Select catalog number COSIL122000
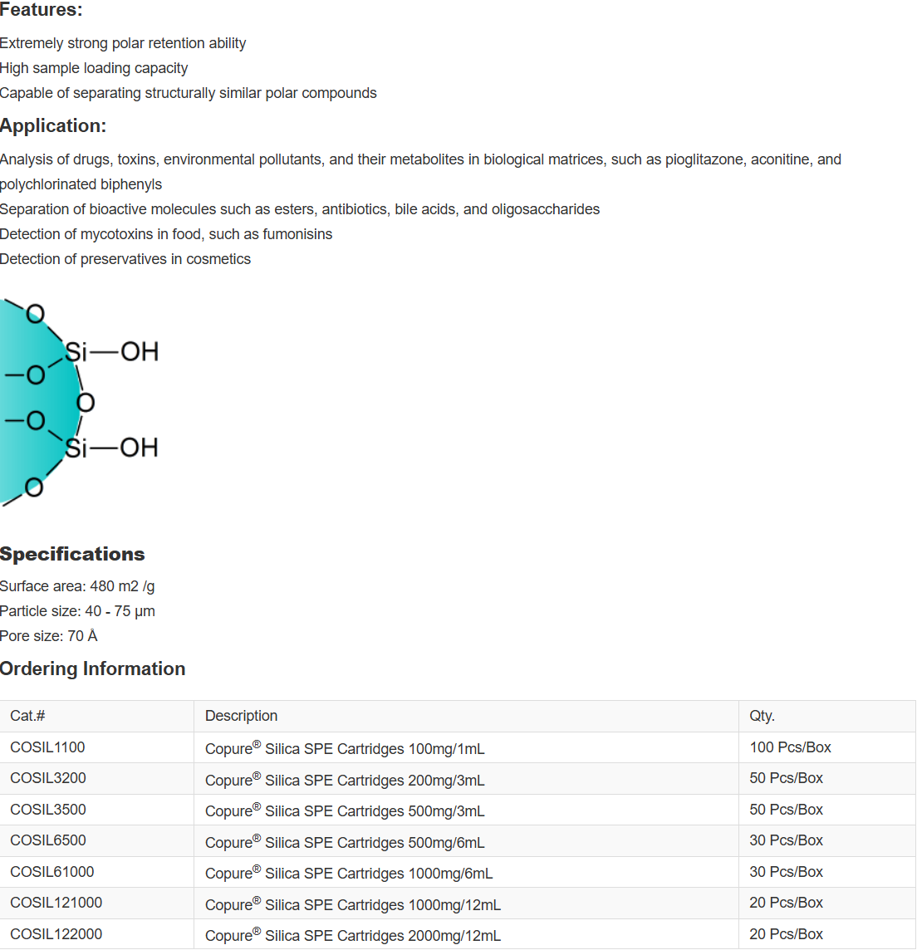 click(x=56, y=934)
